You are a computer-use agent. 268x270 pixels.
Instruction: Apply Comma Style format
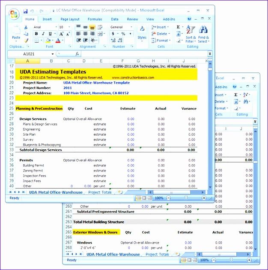pyautogui.click(x=130, y=34)
